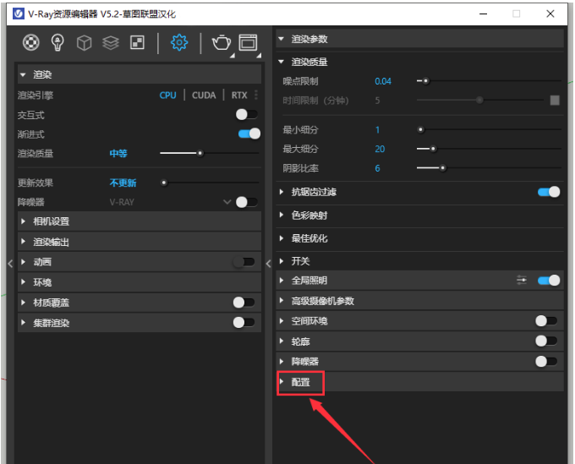Click the 最大细分 value 20
This screenshot has width=575, height=464.
point(380,149)
